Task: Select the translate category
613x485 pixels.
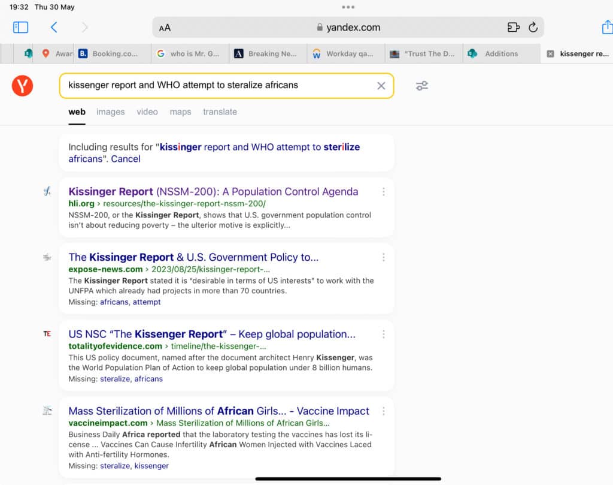Action: [220, 112]
